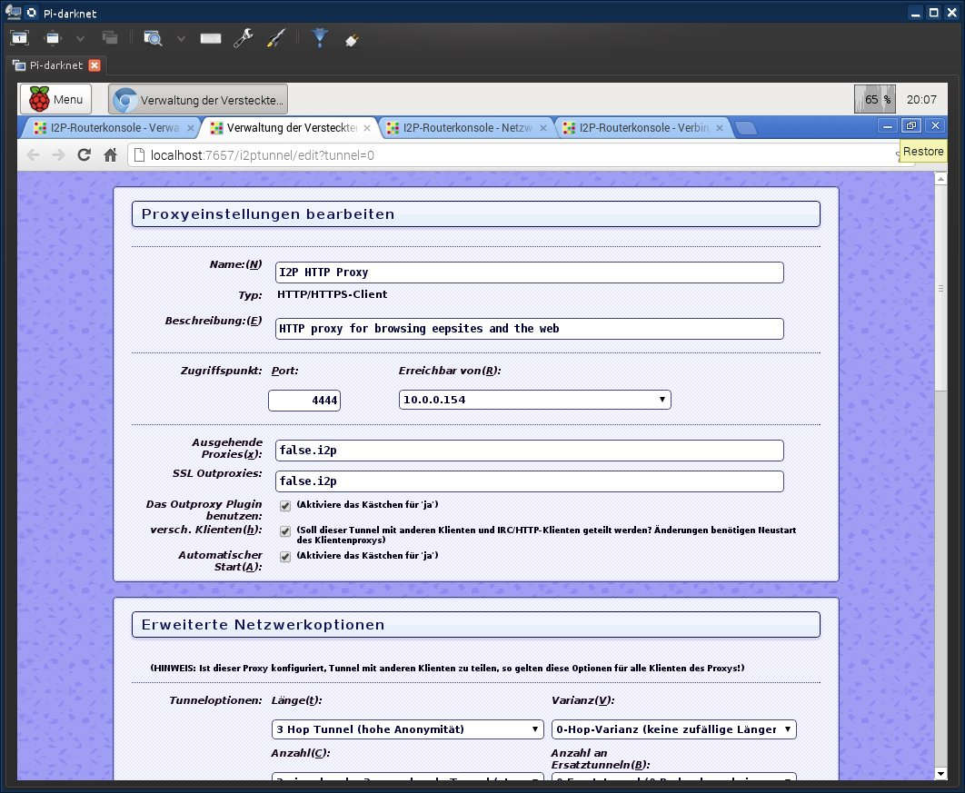Switch to I2P-Routerkonsole - Verbin tab
This screenshot has height=793, width=965.
643,128
